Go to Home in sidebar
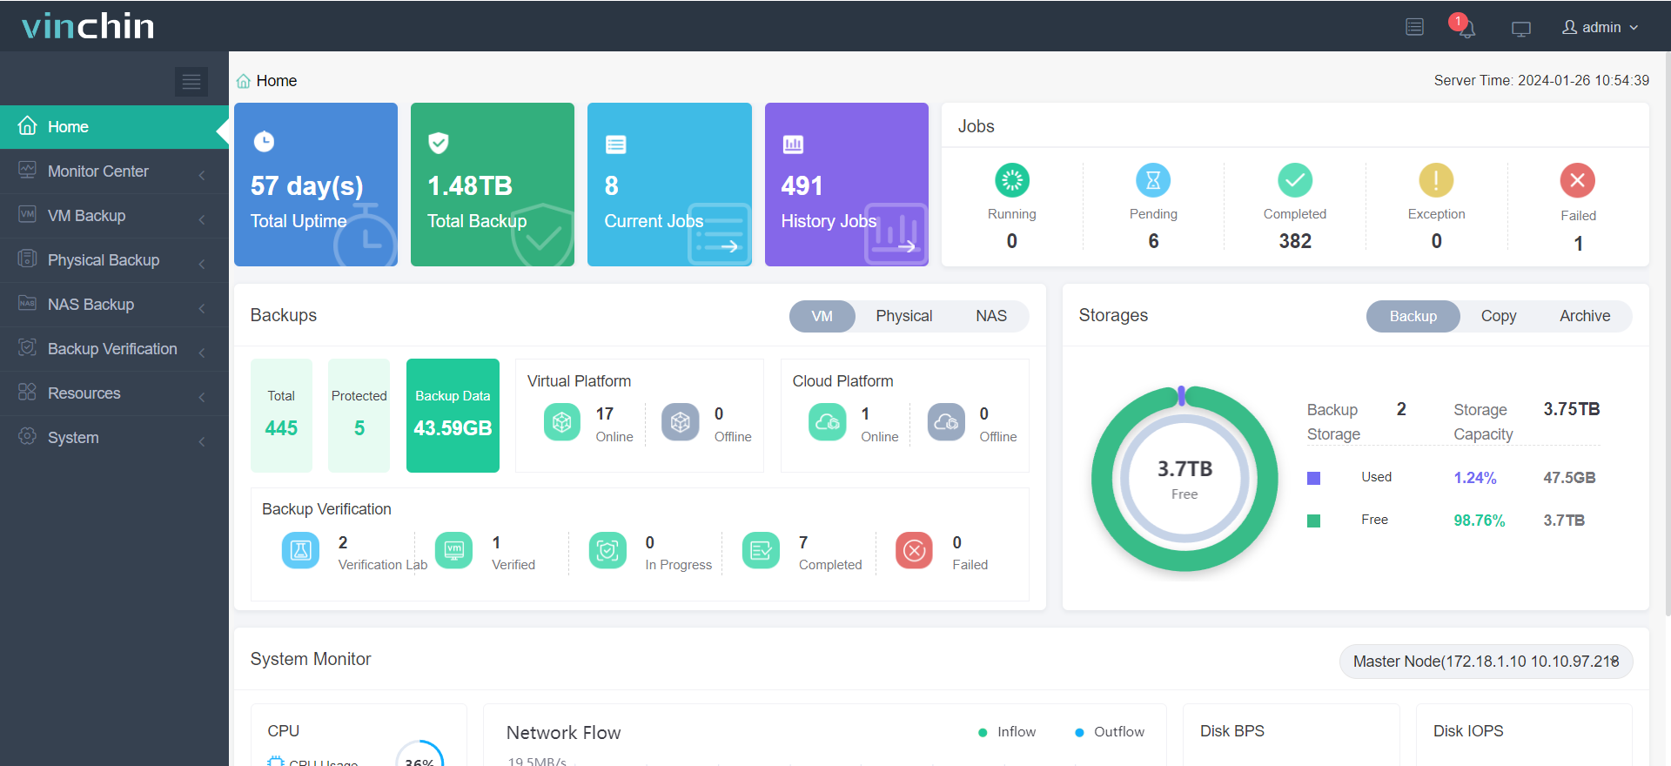Viewport: 1671px width, 766px height. click(x=114, y=127)
